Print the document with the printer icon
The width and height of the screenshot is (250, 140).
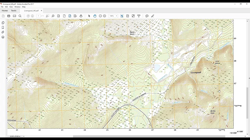tap(9, 16)
